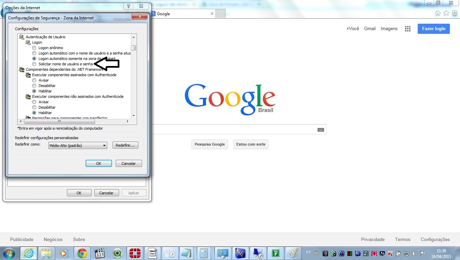Click the network tray icon

pos(407,253)
